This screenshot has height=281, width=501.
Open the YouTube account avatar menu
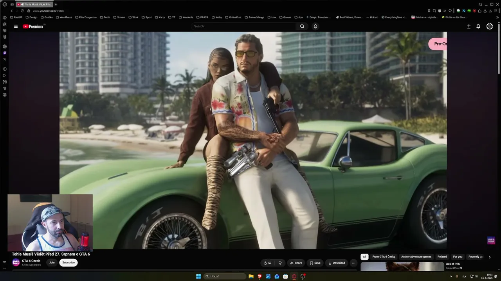[490, 26]
